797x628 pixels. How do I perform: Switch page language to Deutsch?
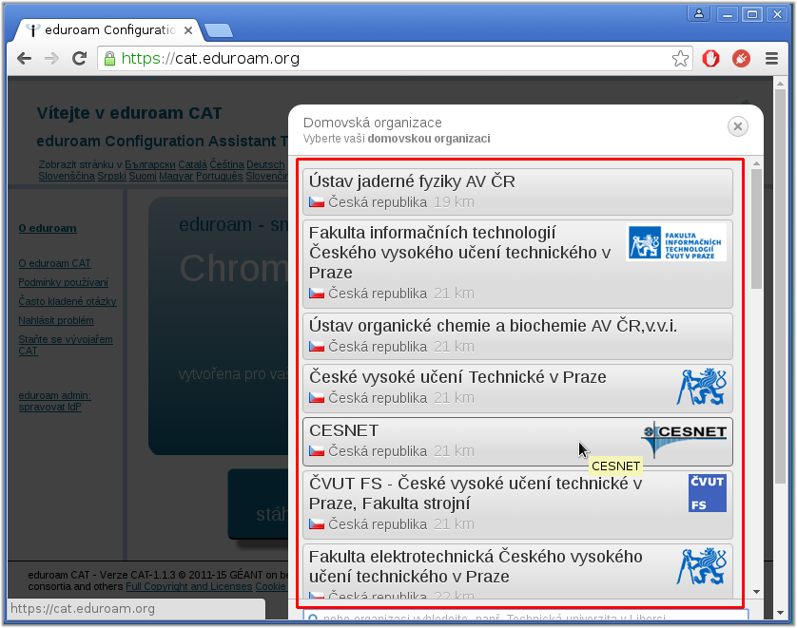(265, 164)
